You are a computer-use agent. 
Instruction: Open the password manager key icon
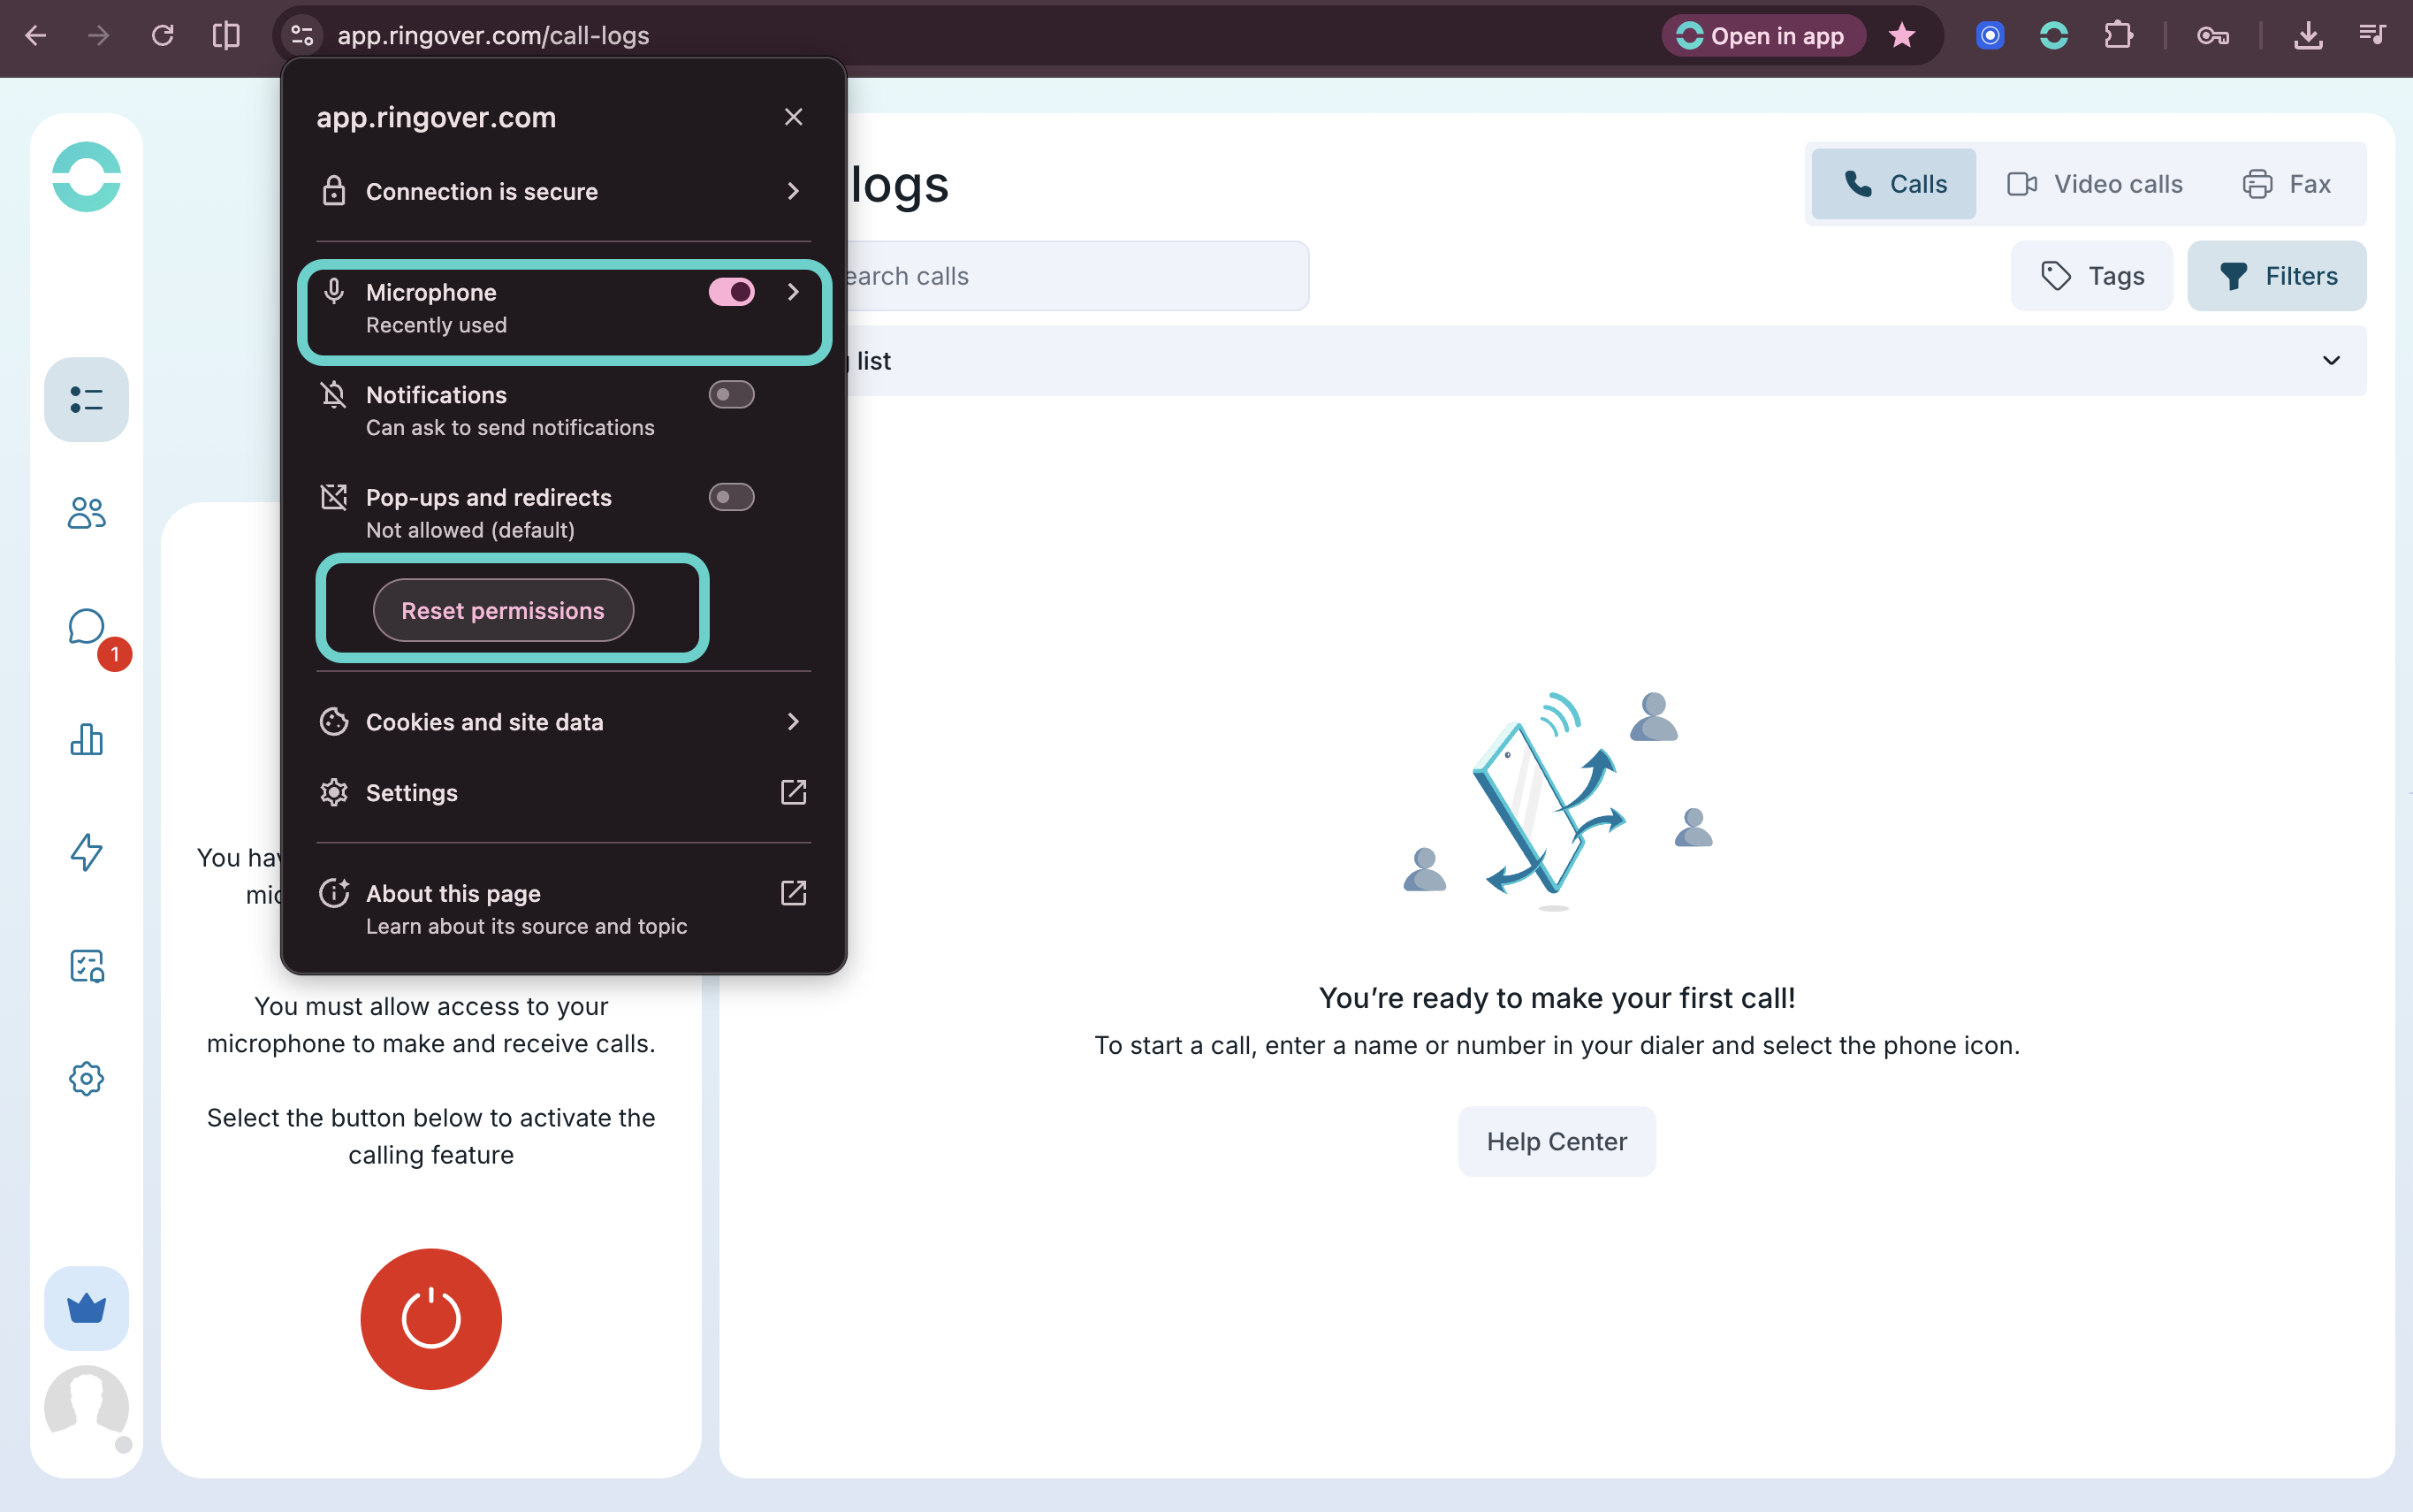pyautogui.click(x=2212, y=36)
